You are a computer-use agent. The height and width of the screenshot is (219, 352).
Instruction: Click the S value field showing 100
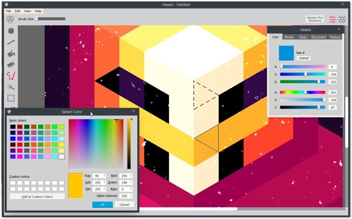332,100
